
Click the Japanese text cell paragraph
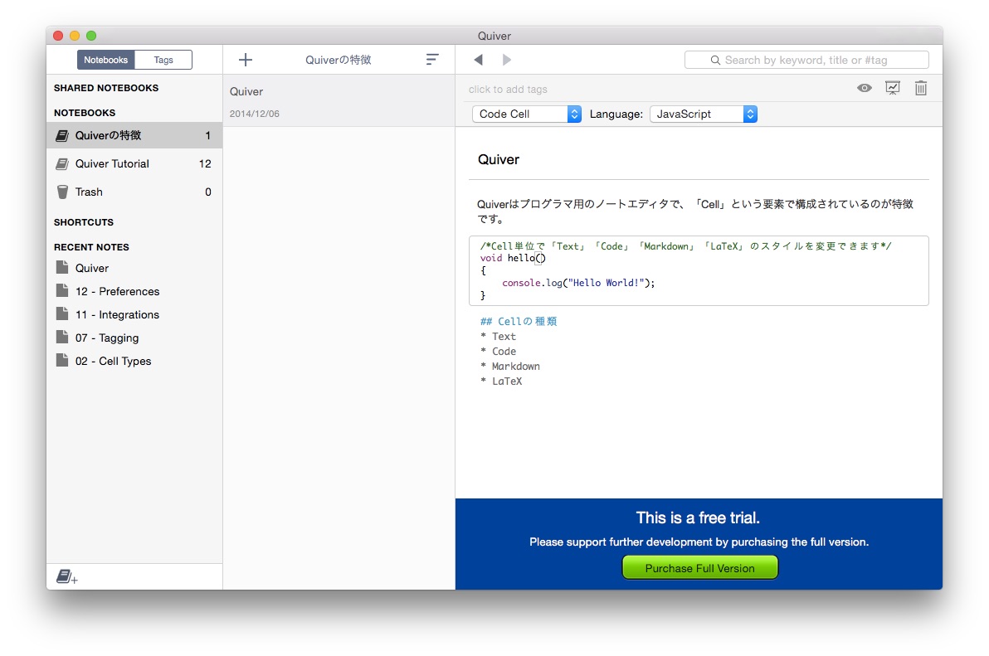coord(696,211)
